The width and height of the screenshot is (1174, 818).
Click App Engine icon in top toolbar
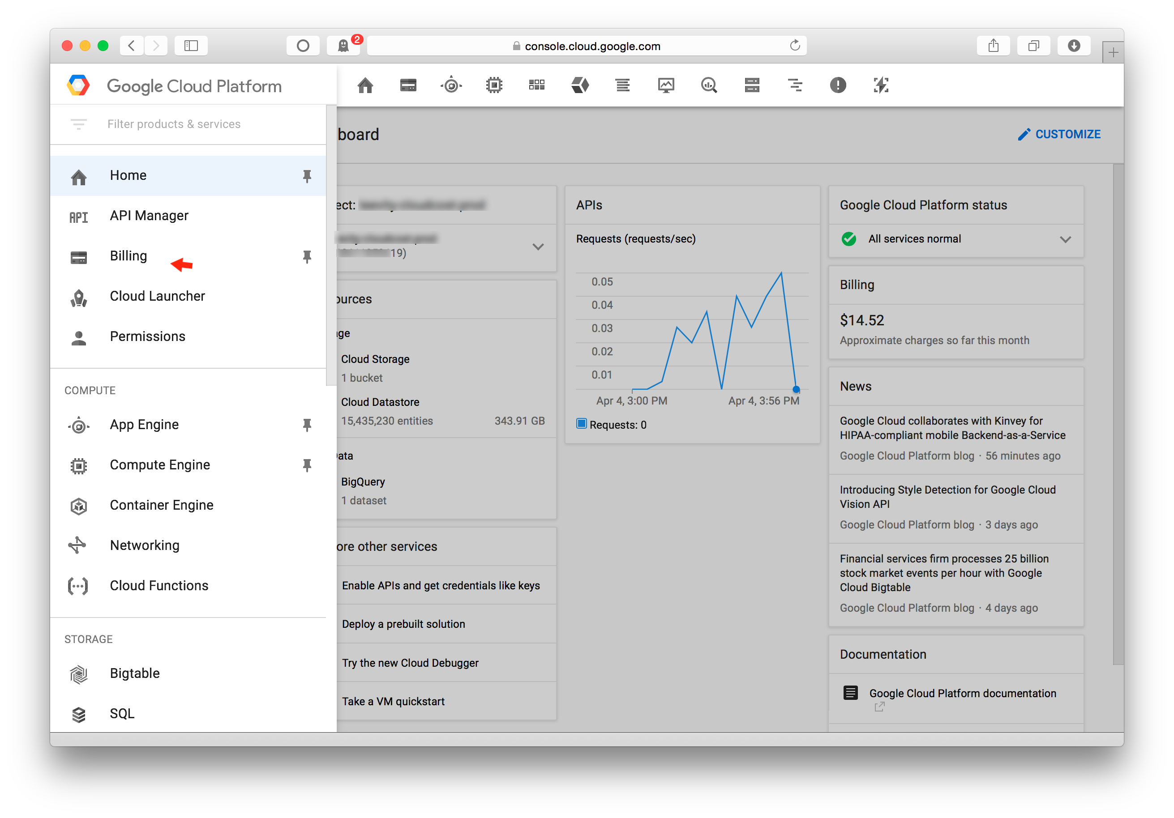coord(451,85)
